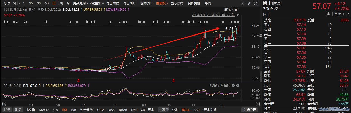Open dropdown arrow next to 自选 +
Screen dimensions: 351x113
[348, 14]
